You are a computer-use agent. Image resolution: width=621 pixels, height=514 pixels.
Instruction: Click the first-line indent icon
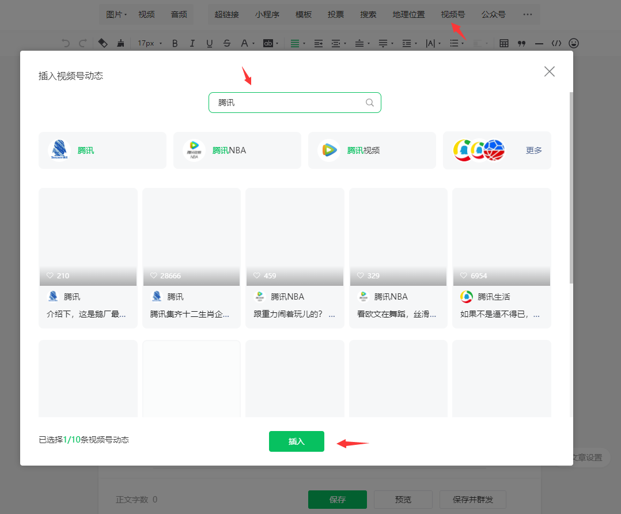point(319,43)
